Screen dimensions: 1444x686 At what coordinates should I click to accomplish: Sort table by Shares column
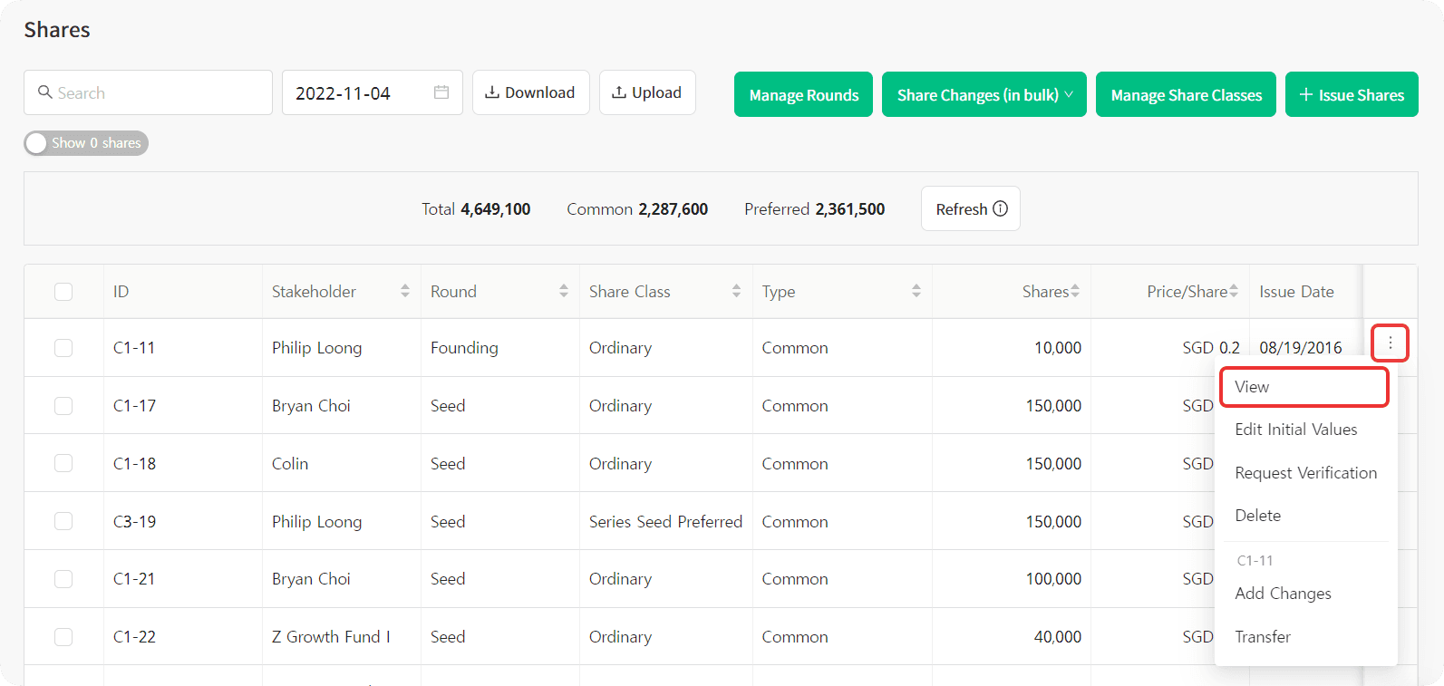[1075, 291]
